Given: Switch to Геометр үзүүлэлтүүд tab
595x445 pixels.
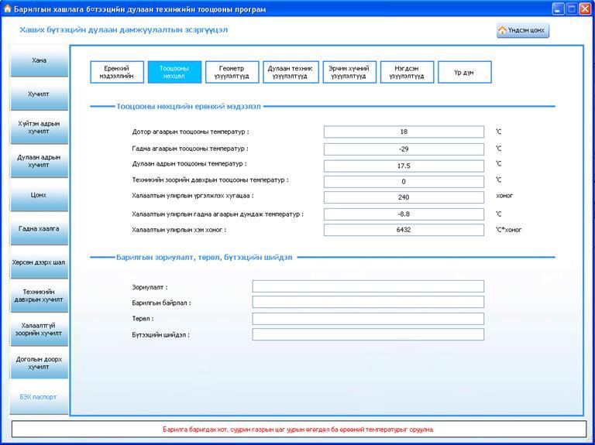Looking at the screenshot, I should pos(232,72).
